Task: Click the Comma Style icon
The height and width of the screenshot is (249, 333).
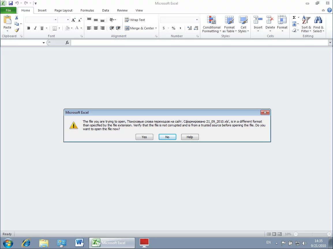Action: click(x=180, y=28)
